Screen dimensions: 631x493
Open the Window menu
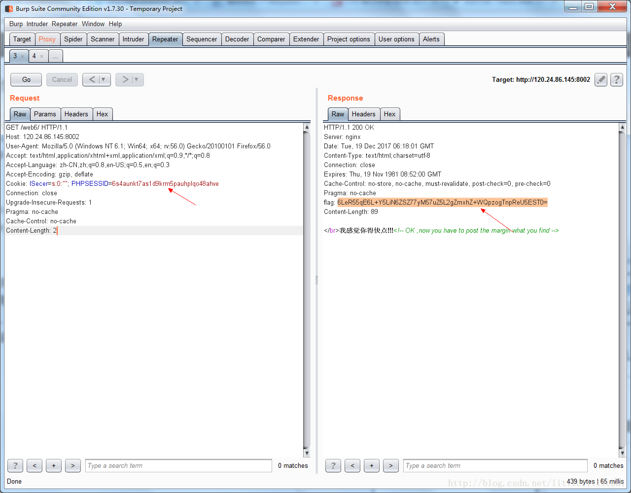(x=93, y=24)
